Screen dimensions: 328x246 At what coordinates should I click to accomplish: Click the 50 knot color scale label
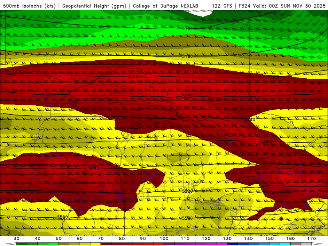click(59, 239)
